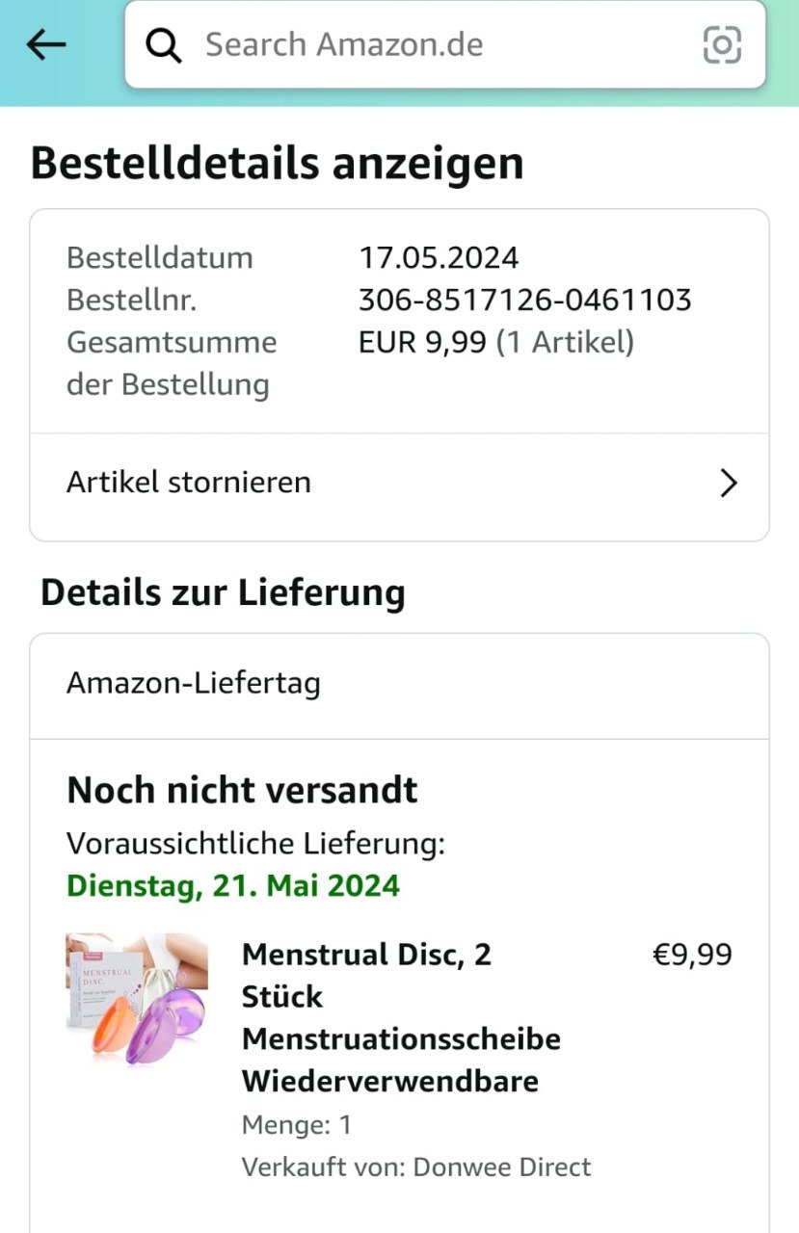Viewport: 799px width, 1233px height.
Task: Tap the back arrow icon
Action: point(46,44)
